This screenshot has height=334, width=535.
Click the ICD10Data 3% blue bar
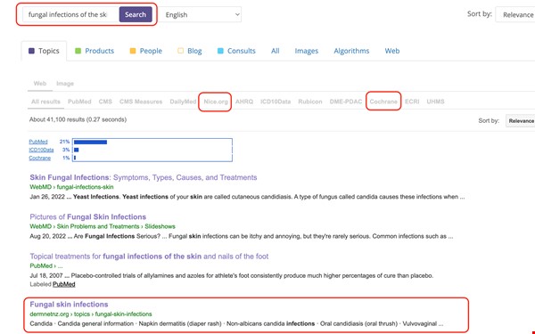pyautogui.click(x=77, y=150)
